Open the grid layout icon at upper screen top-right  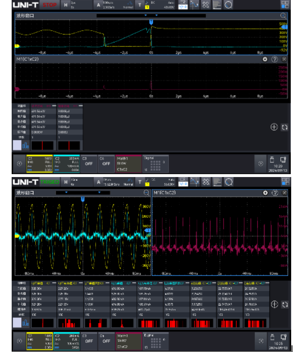(285, 5)
